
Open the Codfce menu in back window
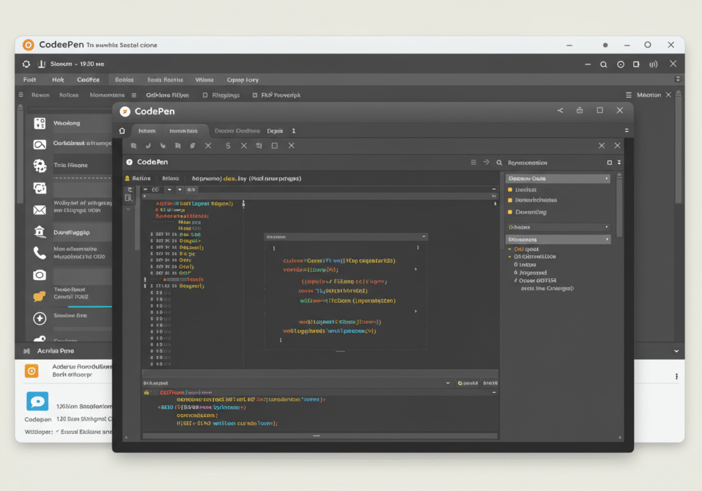click(x=88, y=79)
